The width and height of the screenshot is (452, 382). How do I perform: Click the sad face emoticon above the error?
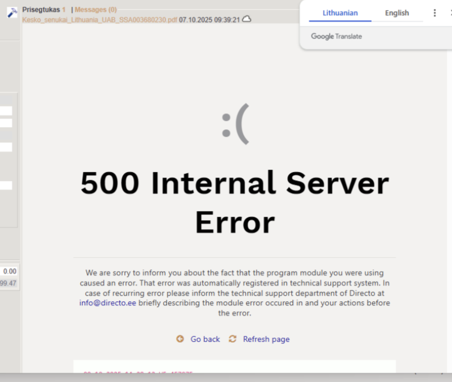[235, 127]
